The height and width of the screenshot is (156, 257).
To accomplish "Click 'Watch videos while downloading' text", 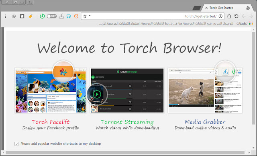I will tap(127, 128).
